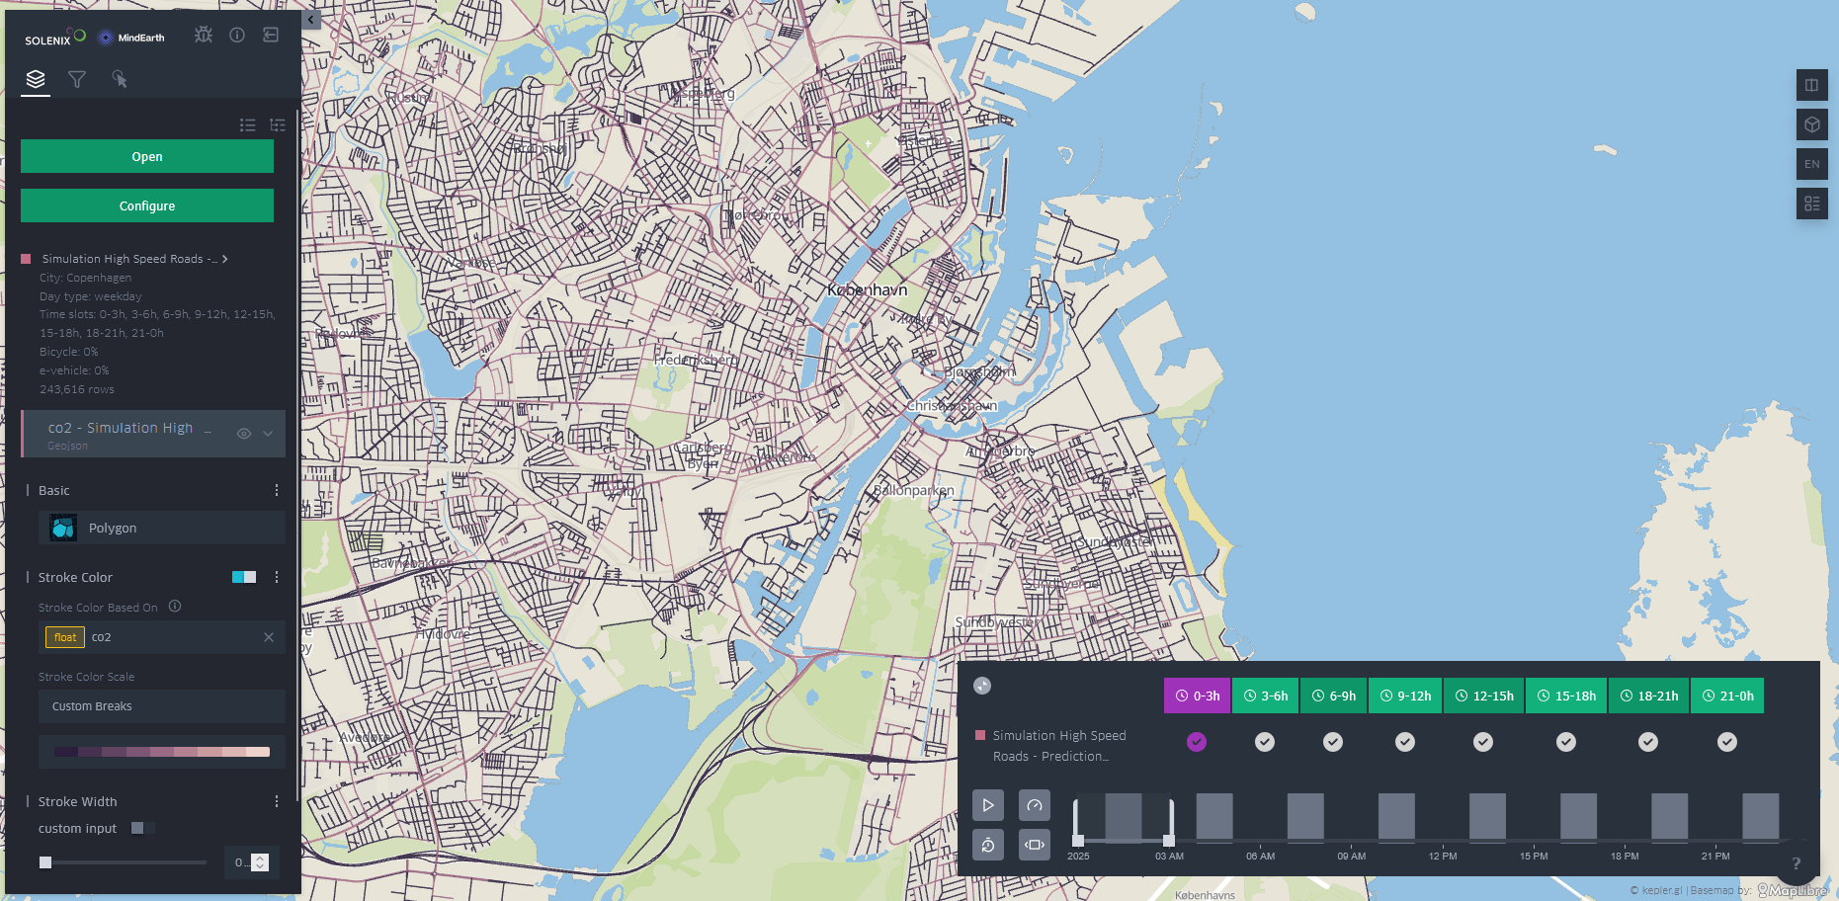The image size is (1839, 901).
Task: Show the map legend icon
Action: click(x=1811, y=204)
